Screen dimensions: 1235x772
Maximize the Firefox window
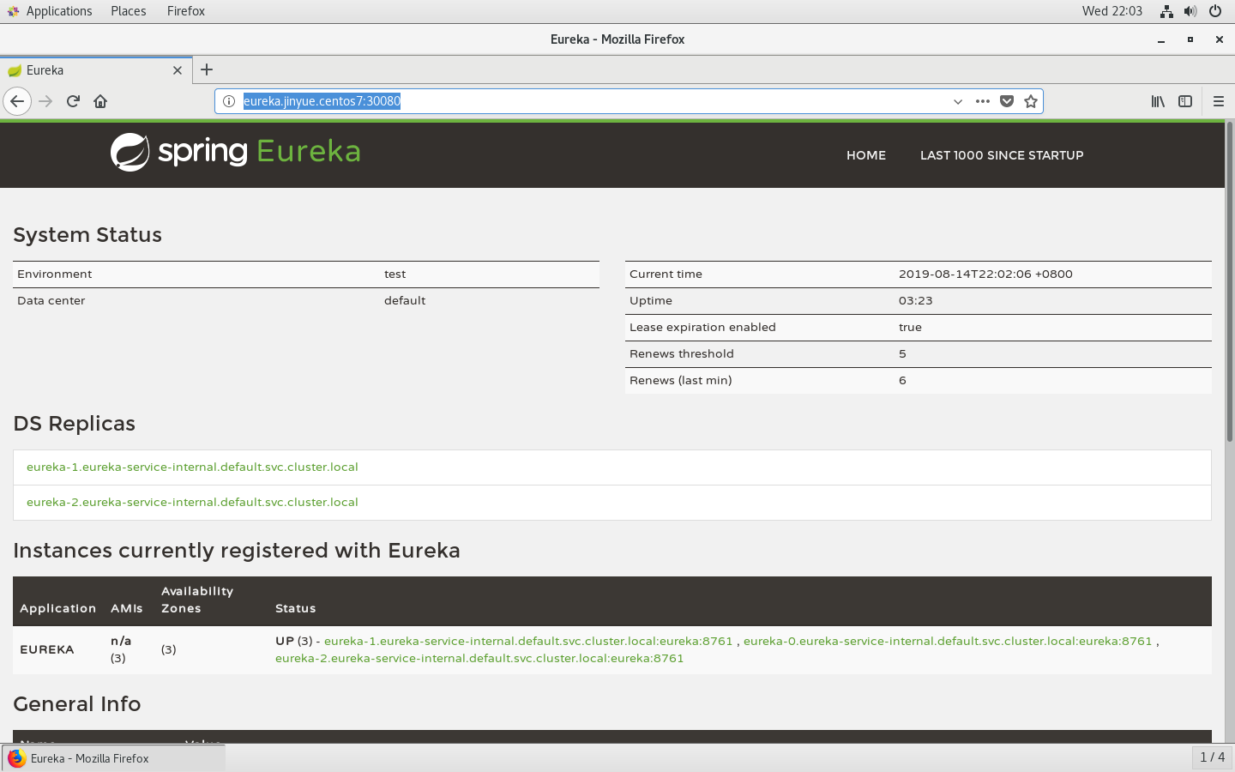[1190, 39]
